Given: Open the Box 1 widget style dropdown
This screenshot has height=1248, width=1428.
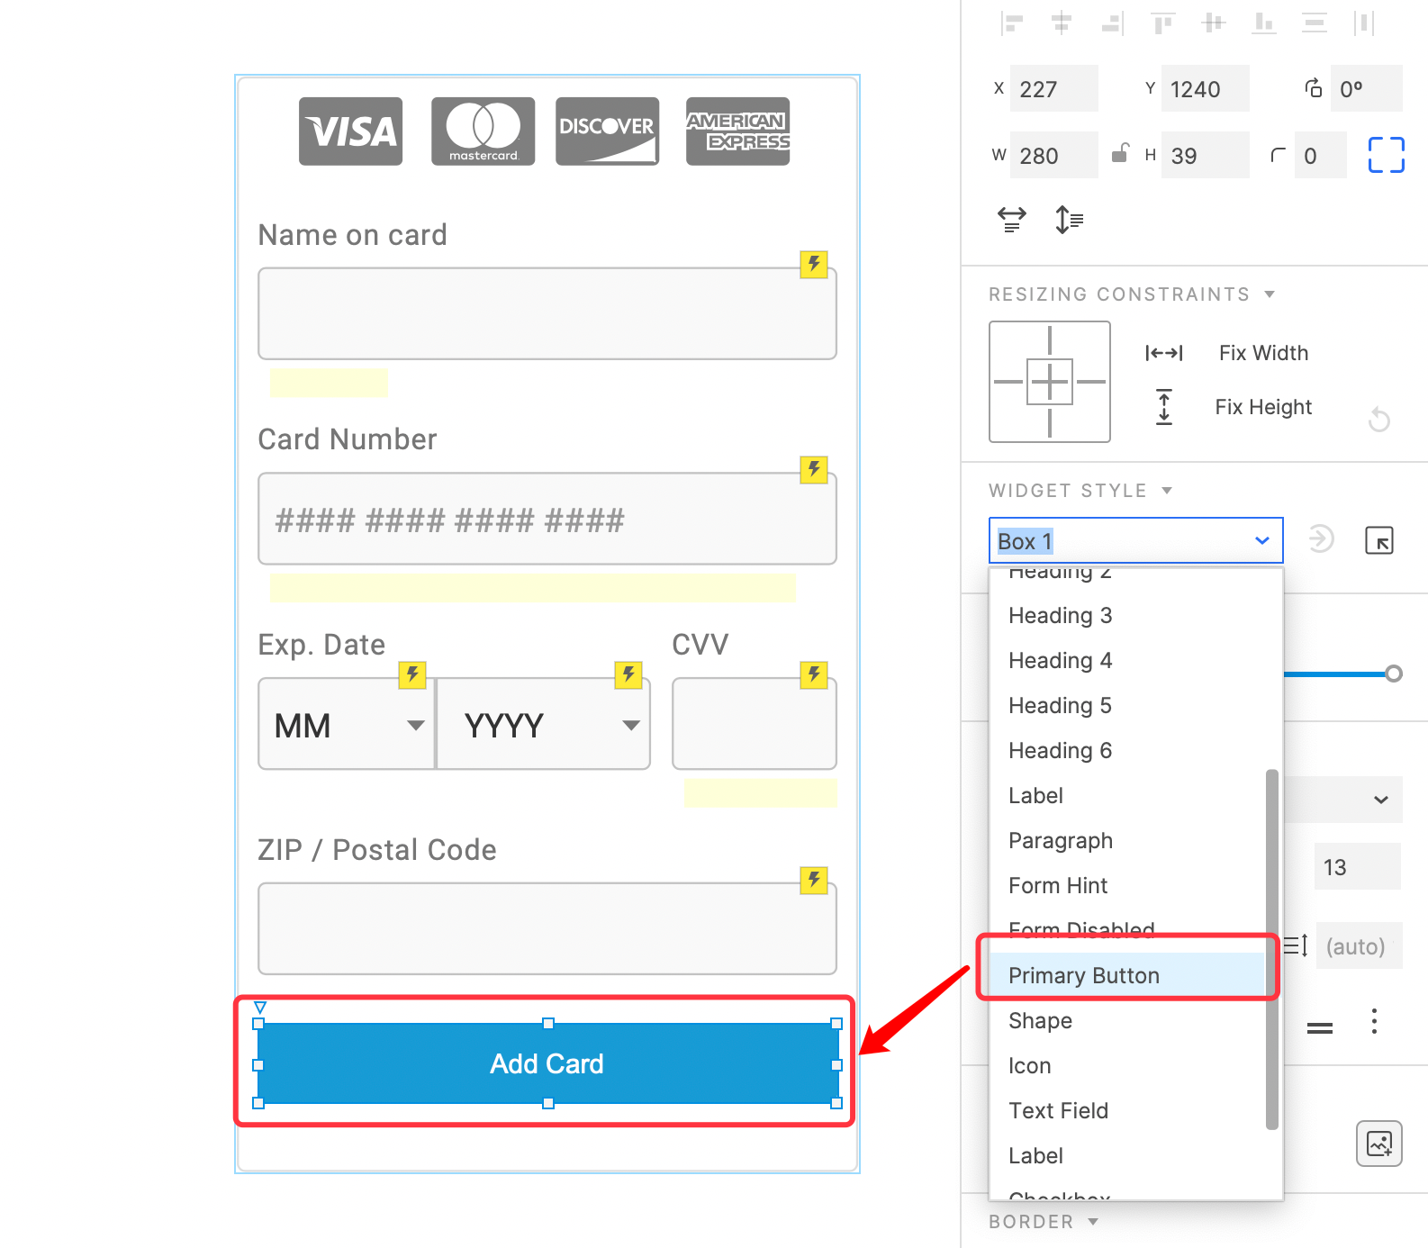Looking at the screenshot, I should point(1135,540).
